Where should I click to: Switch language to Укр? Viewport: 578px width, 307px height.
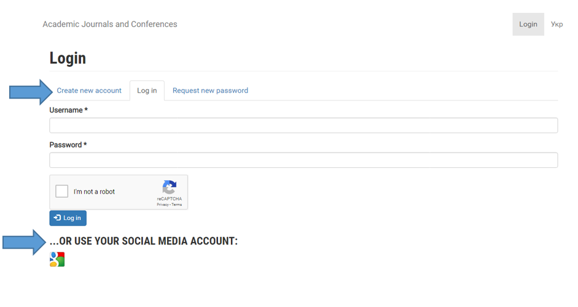tap(557, 25)
